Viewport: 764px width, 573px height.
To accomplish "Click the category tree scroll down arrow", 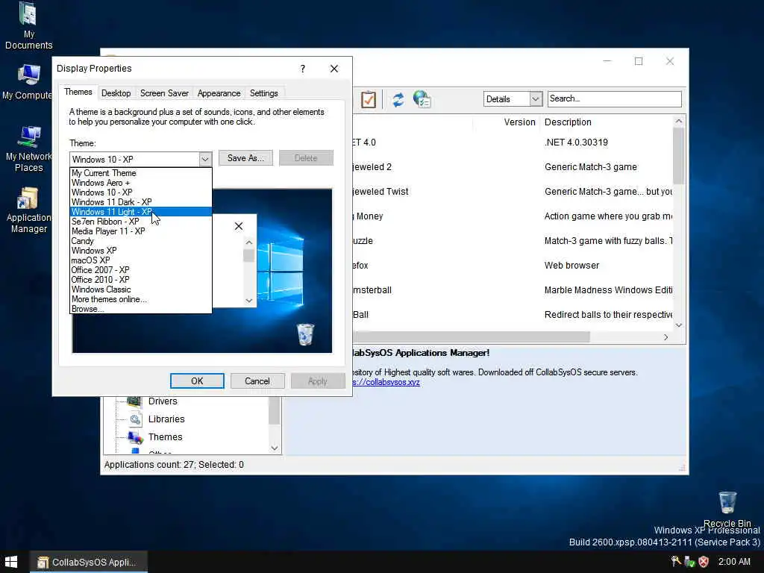I will (275, 448).
